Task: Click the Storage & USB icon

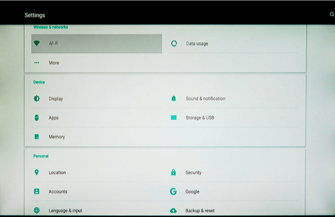Action: pos(174,118)
